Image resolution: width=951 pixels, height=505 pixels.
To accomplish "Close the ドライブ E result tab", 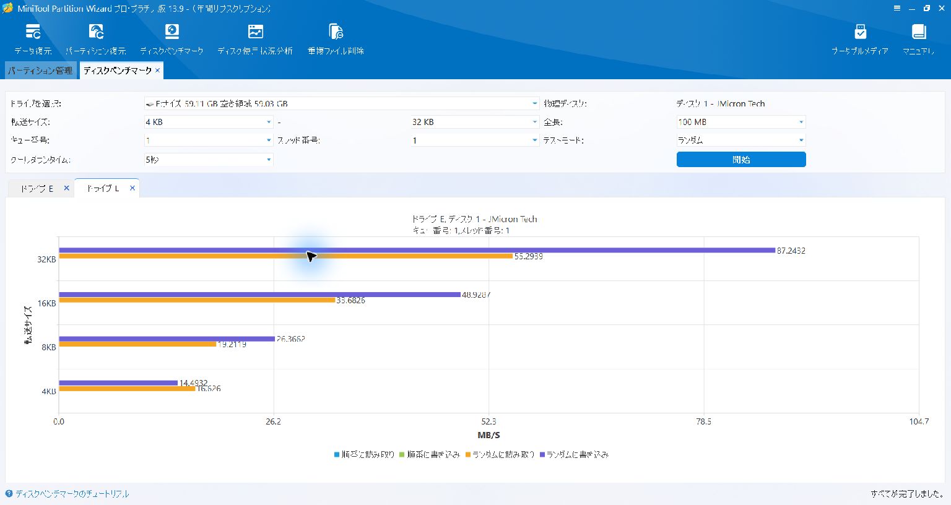I will click(66, 188).
